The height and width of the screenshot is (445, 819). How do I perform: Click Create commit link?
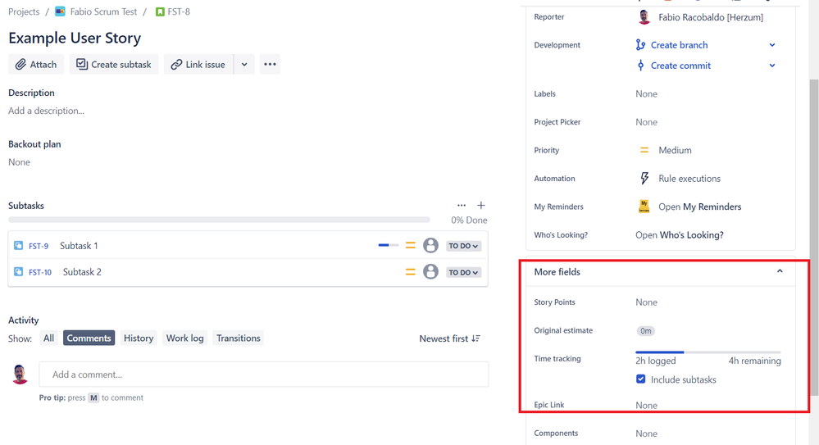pyautogui.click(x=680, y=66)
